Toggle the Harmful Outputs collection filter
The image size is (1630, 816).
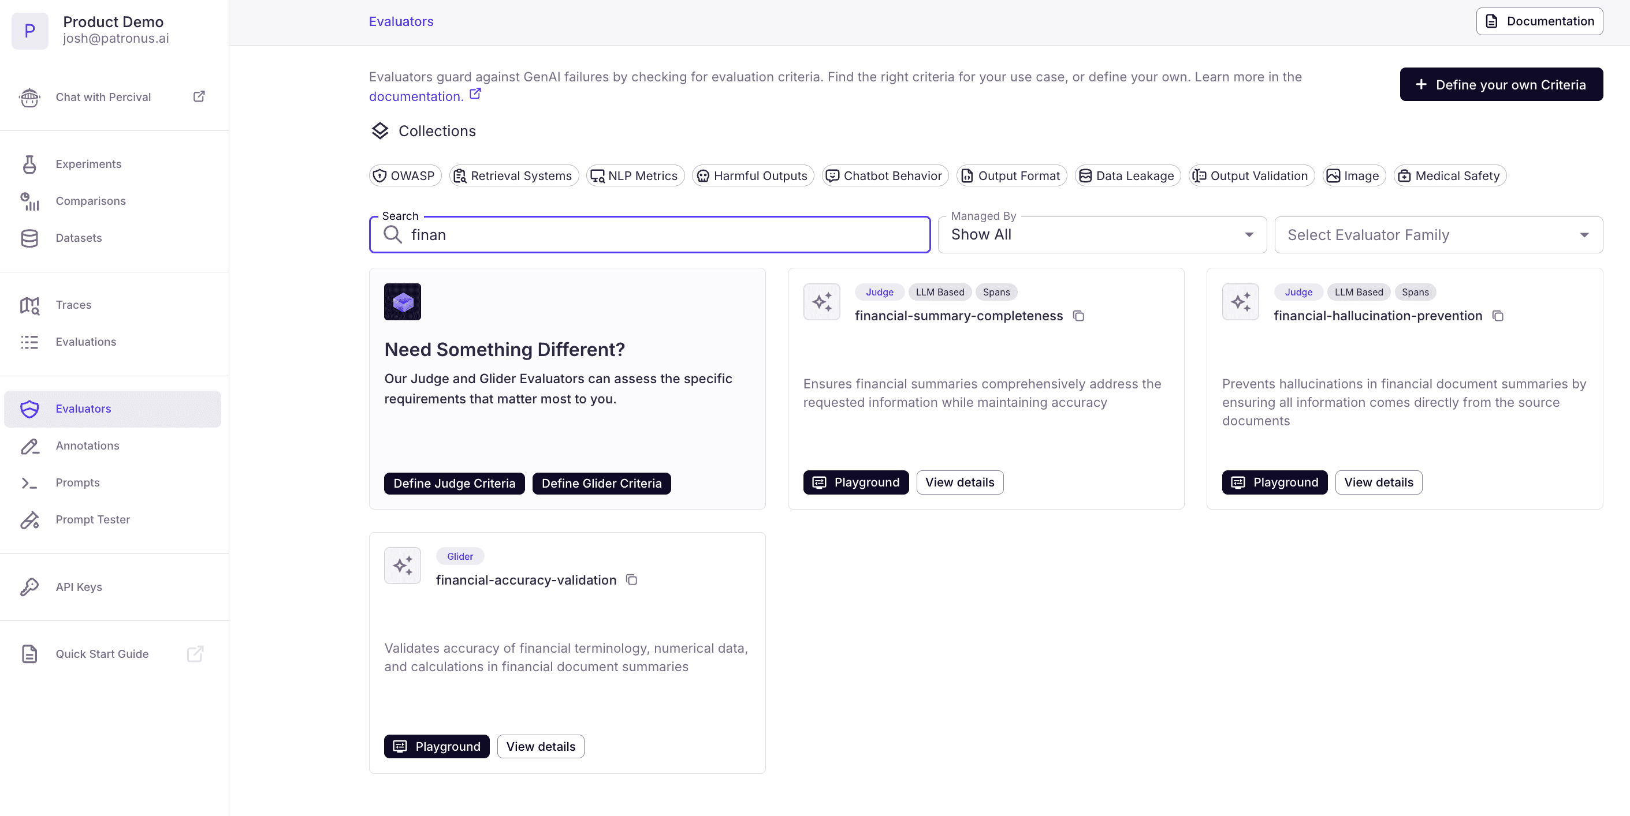753,175
